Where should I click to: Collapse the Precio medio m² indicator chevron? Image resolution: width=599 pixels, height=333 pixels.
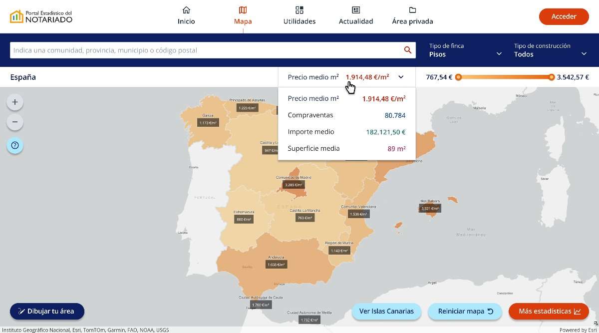401,77
